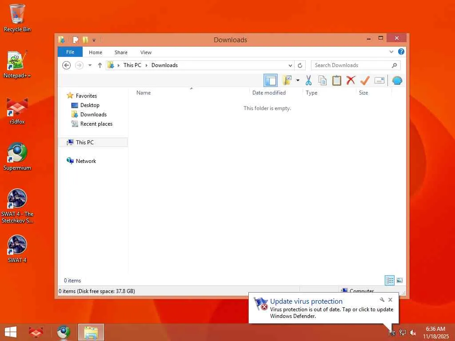
Task: Click the quick access New Folder icon
Action: [x=85, y=40]
